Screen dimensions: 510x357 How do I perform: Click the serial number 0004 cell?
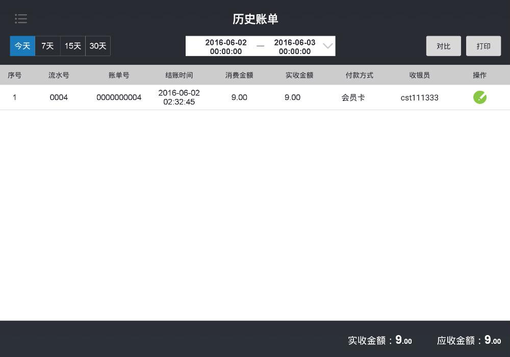[59, 97]
